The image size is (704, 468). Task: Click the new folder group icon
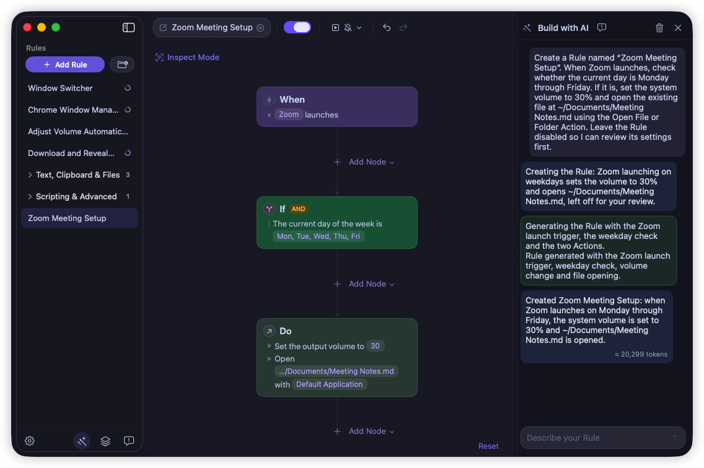click(122, 64)
